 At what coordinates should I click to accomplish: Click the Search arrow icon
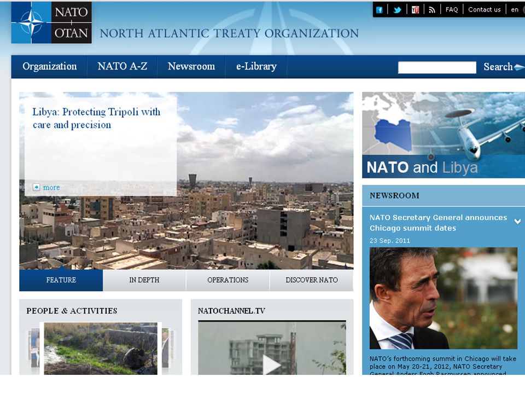click(520, 67)
